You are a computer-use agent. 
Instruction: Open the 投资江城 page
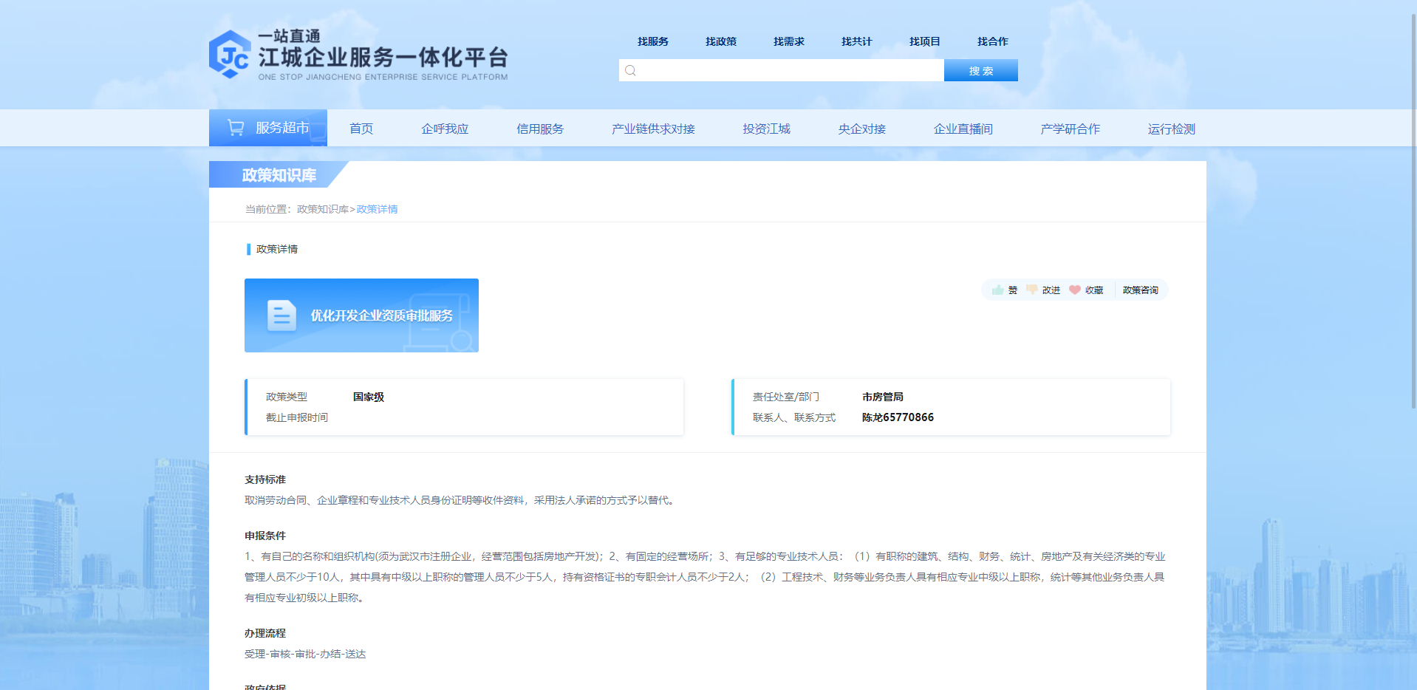[766, 128]
